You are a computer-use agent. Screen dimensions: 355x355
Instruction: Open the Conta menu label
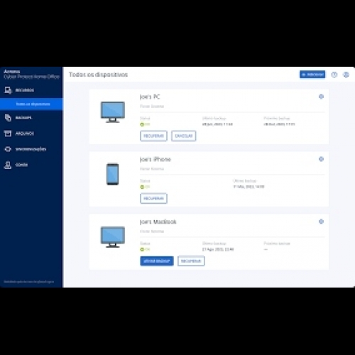21,165
